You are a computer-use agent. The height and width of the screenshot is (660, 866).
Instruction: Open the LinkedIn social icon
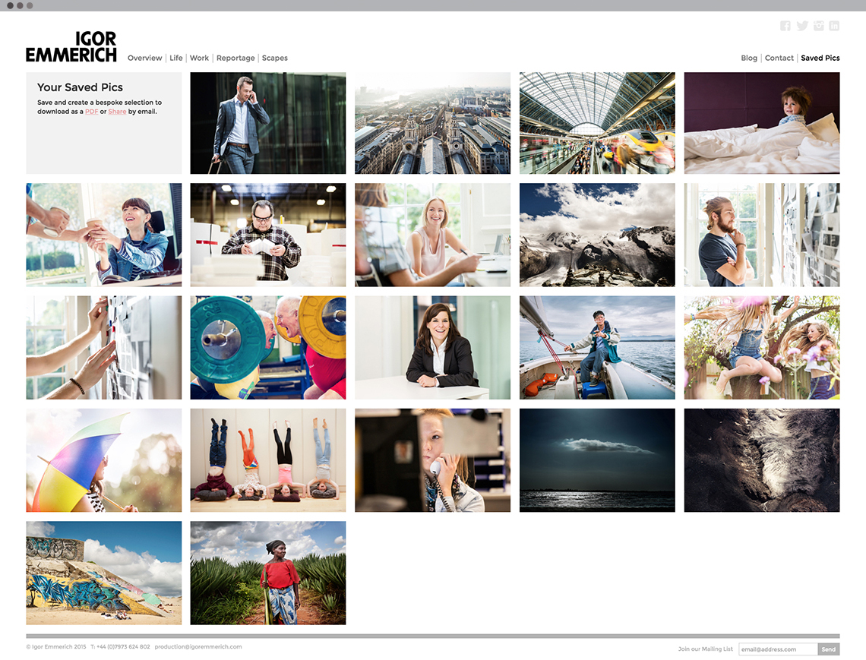coord(834,26)
